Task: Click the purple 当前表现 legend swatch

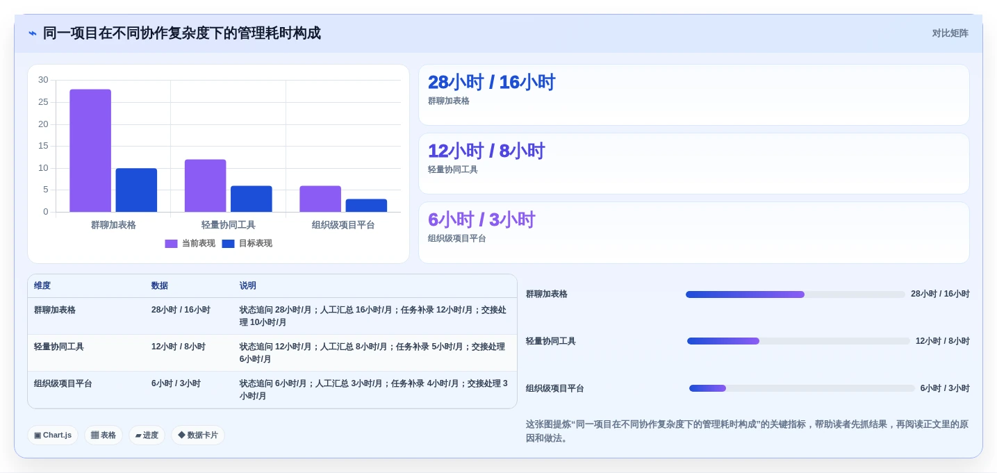Action: pyautogui.click(x=171, y=244)
